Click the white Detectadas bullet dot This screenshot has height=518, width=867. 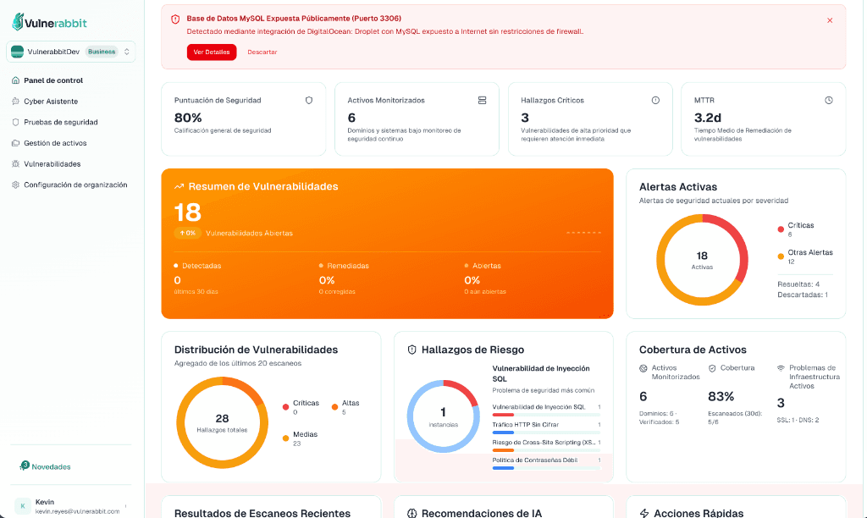tap(176, 266)
